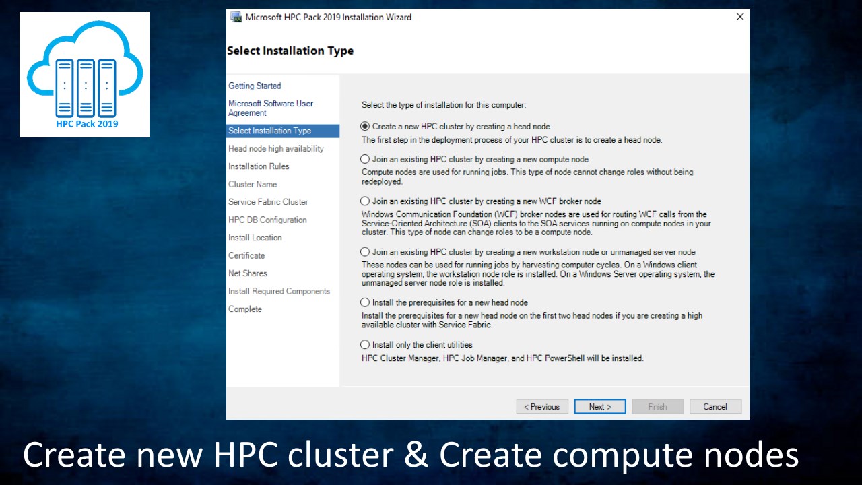Screen dimensions: 862x485
Task: Click 'Select the type of installation for this computer' text
Action: point(444,105)
